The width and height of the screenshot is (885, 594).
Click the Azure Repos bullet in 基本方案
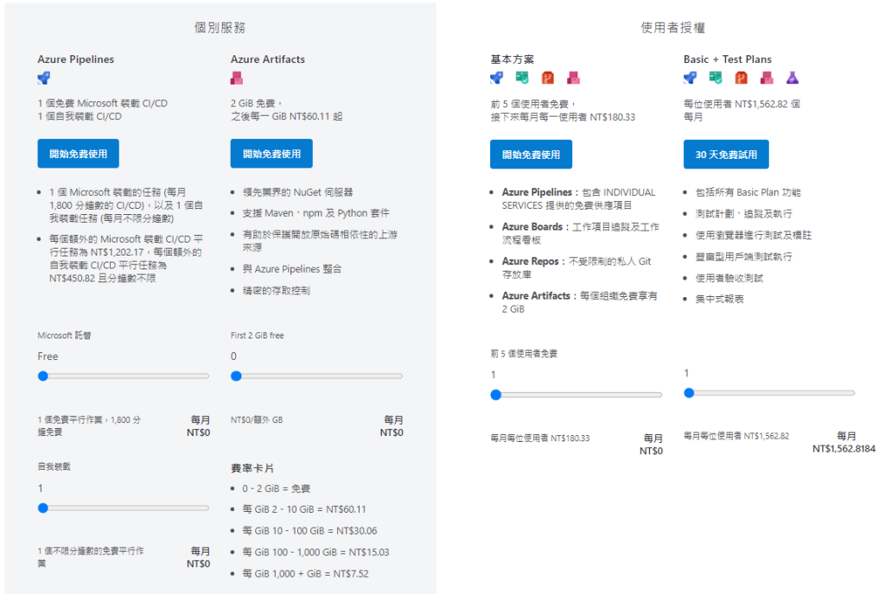click(576, 268)
